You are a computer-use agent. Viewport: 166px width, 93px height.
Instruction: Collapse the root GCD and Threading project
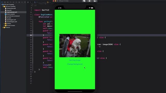(2, 5)
